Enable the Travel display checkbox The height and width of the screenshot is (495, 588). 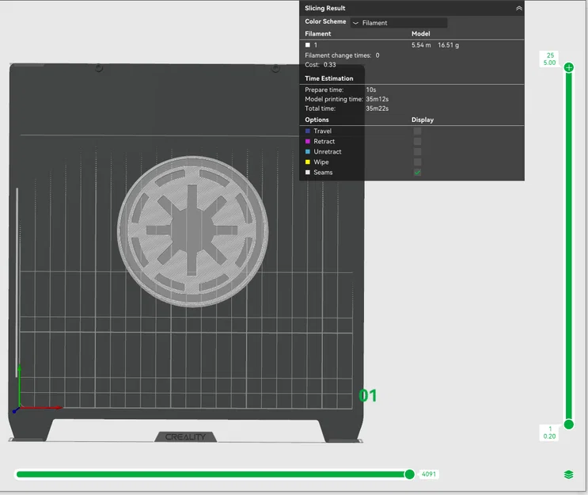pos(417,131)
